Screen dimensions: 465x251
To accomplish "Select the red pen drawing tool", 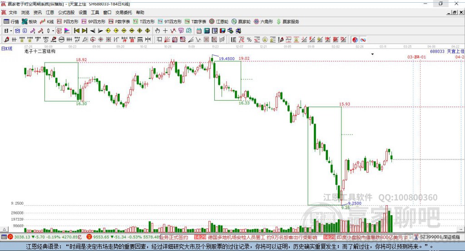I will (x=6, y=40).
